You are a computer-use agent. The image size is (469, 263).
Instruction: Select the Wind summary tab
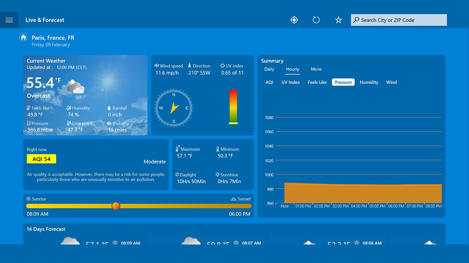[x=391, y=82]
